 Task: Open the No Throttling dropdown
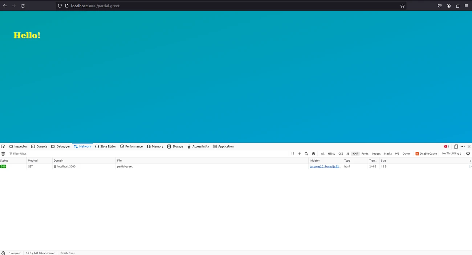(452, 154)
